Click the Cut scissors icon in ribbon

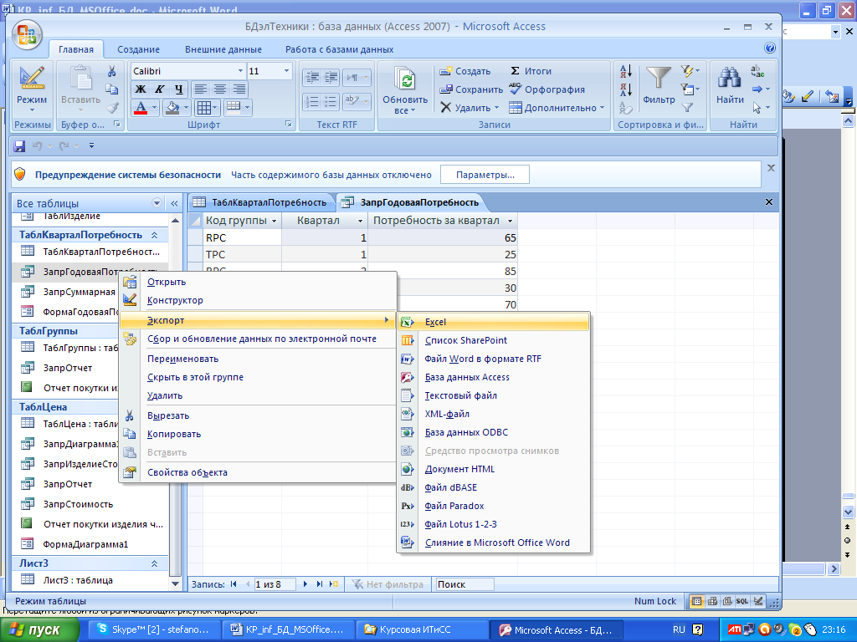tap(112, 72)
